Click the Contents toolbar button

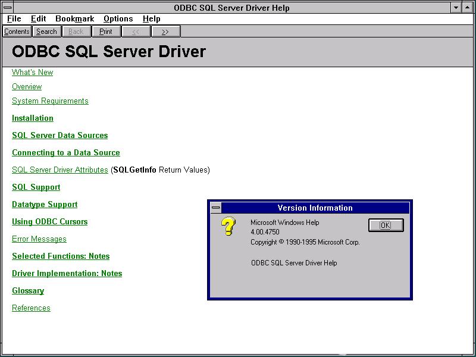17,32
